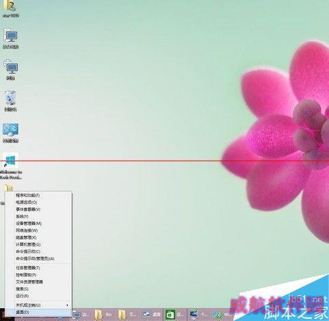Open the Recycle Bin desktop icon
Screen dimensions: 329x321
pos(10,101)
